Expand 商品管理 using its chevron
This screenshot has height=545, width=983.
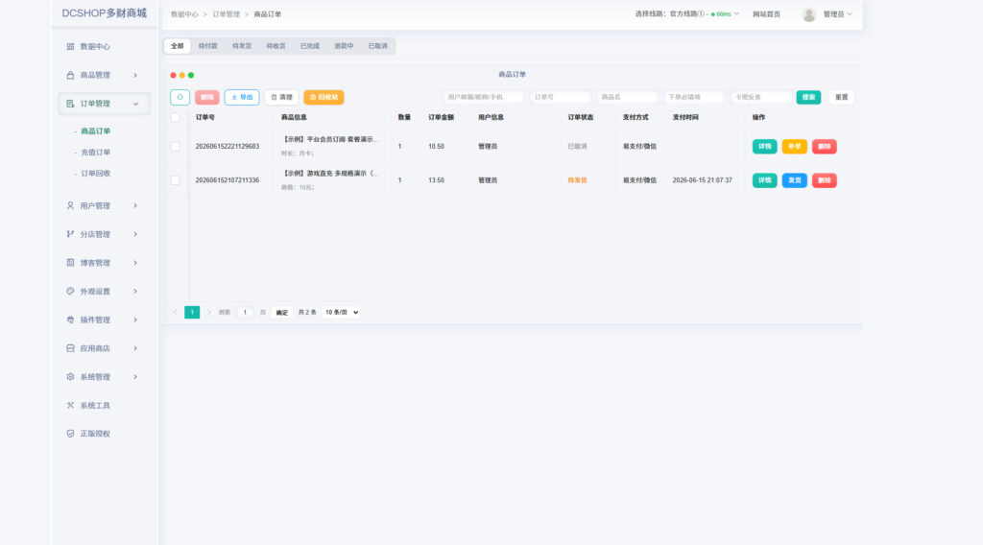[x=135, y=75]
